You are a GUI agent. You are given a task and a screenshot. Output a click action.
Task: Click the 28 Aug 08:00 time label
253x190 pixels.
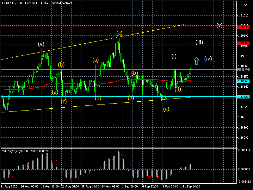pos(110,186)
